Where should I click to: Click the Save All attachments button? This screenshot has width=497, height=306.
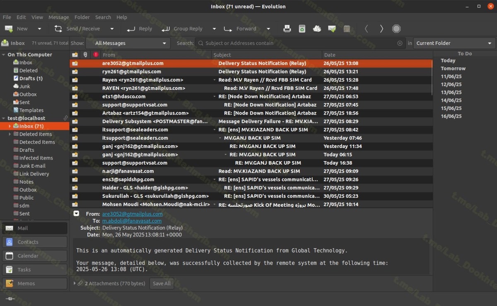click(x=162, y=284)
